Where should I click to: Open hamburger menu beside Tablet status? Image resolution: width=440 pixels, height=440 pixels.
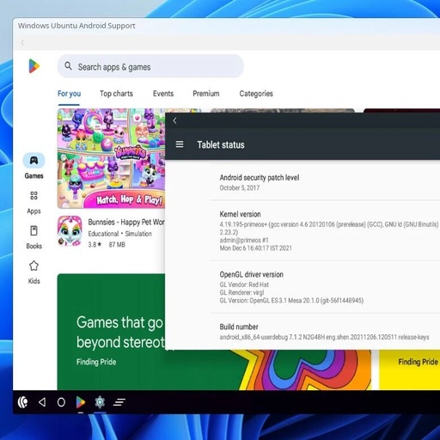click(x=180, y=144)
